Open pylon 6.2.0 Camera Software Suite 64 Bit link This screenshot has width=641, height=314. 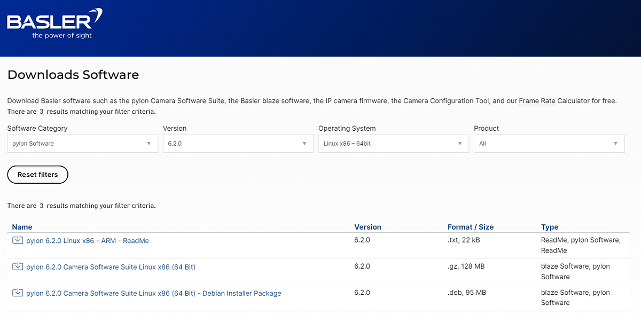pos(111,267)
